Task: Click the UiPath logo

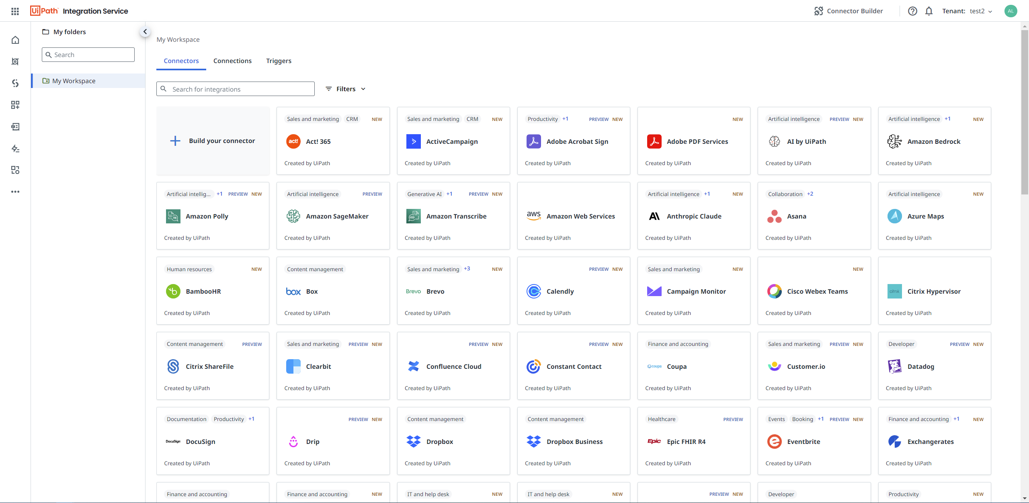Action: click(44, 11)
